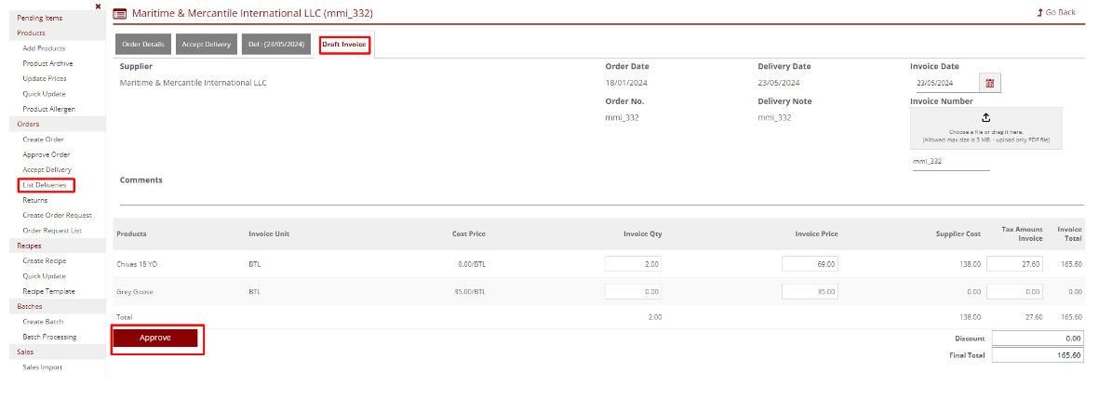Select the Draft Invoice tab
1112x399 pixels.
[x=345, y=44]
